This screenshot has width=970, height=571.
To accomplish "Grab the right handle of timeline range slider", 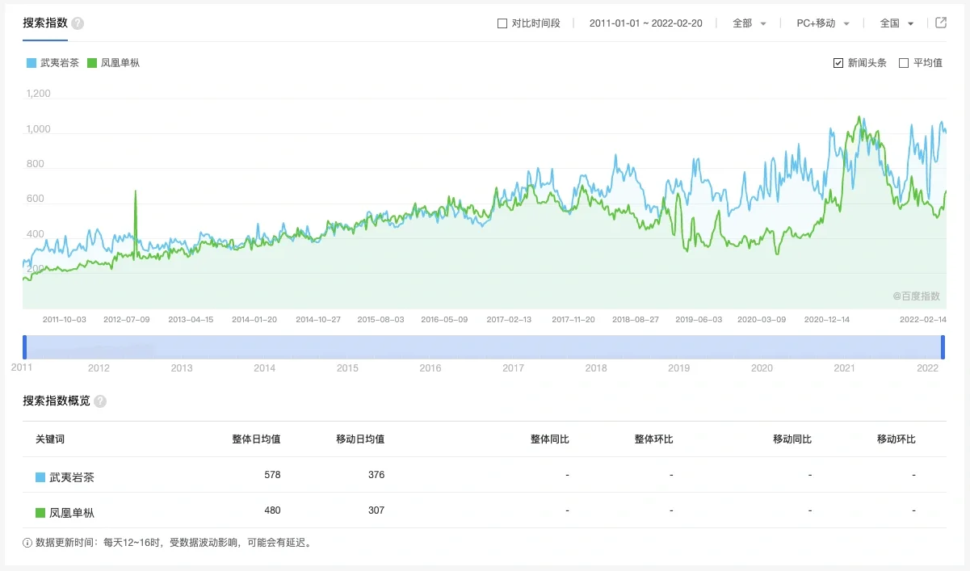I will [943, 347].
